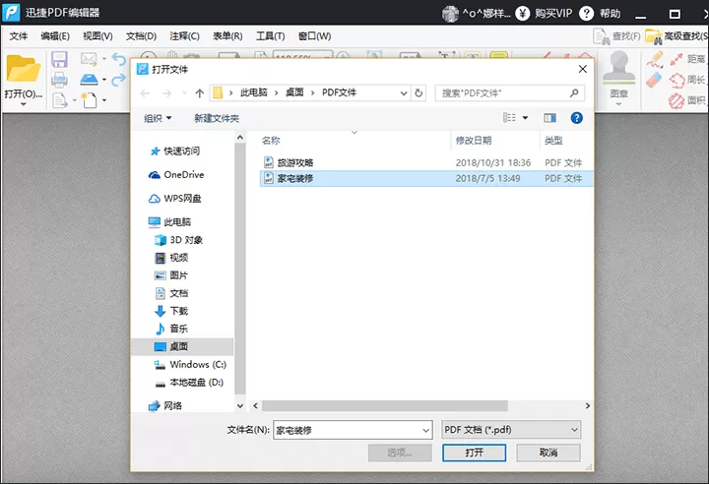Open the Edit (编辑) menu

[x=55, y=36]
